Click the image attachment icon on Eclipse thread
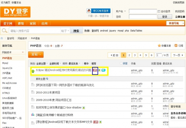The image size is (186, 128). [100, 70]
